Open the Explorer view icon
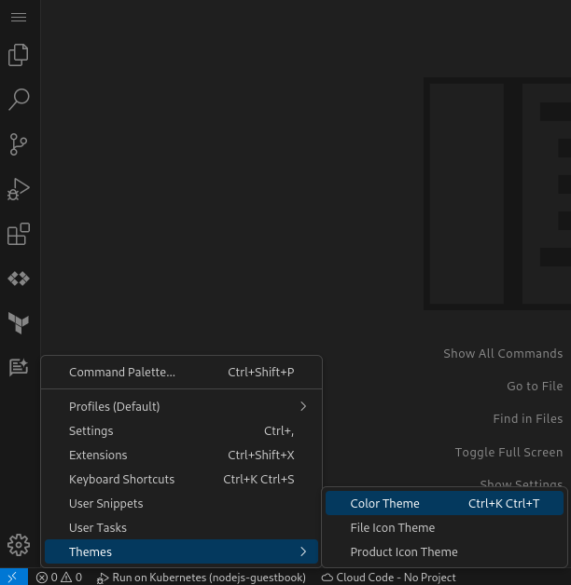Screen dimensions: 571x585 click(19, 55)
